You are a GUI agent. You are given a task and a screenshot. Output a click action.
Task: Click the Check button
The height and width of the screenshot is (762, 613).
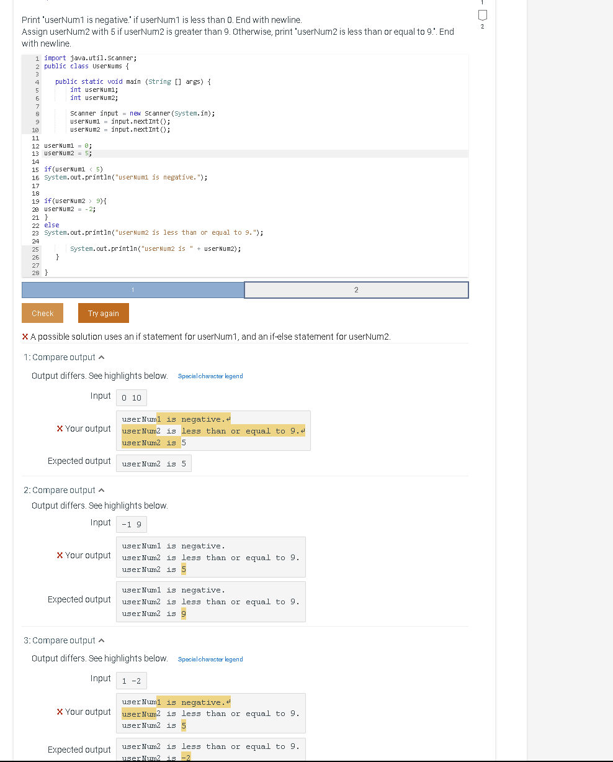pyautogui.click(x=42, y=312)
